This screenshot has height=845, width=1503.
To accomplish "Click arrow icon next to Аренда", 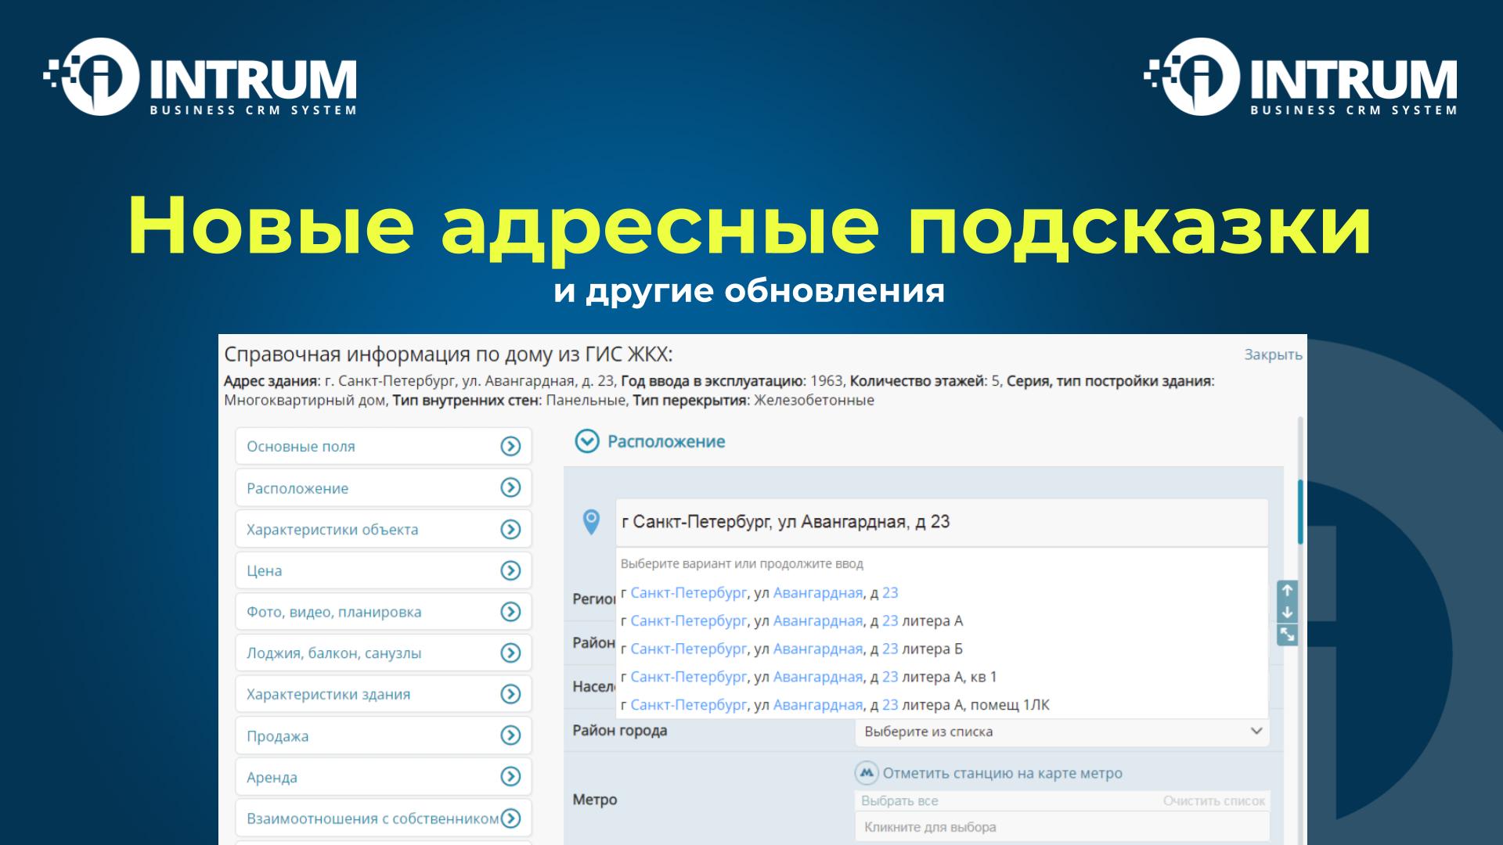I will click(510, 777).
